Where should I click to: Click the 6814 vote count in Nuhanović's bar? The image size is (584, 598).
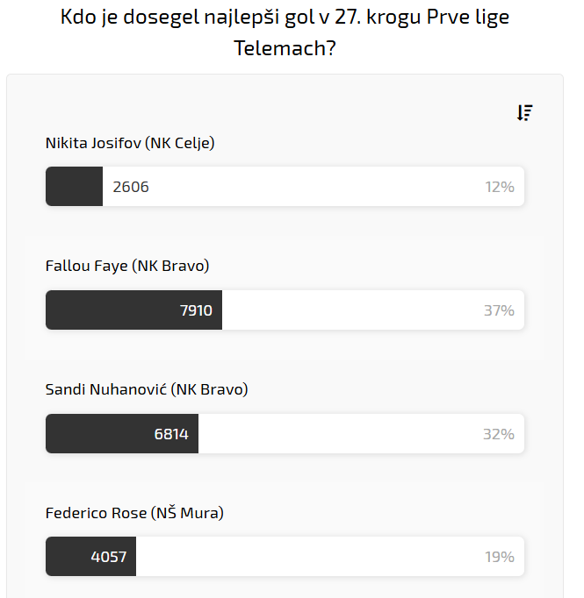171,434
